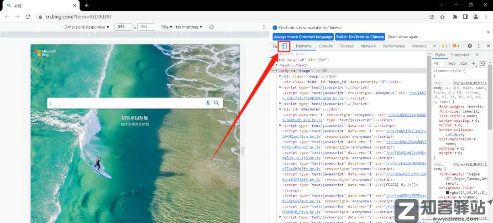
Task: Activate the inspect element picker
Action: click(275, 46)
